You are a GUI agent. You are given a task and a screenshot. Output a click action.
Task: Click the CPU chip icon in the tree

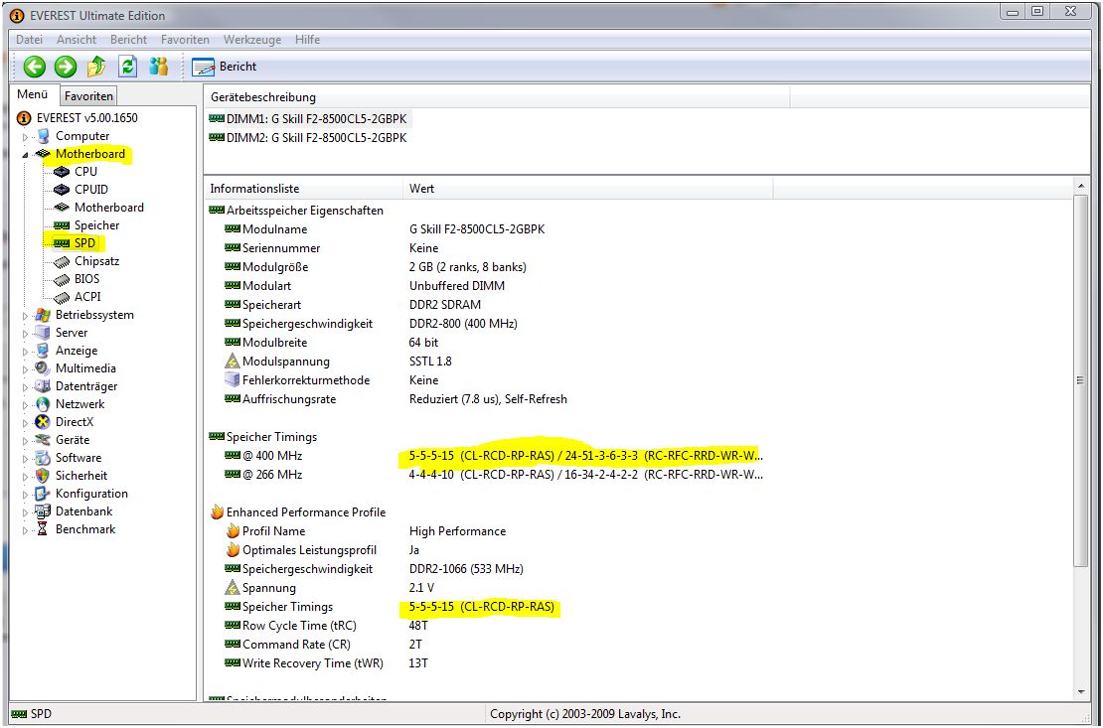(63, 172)
